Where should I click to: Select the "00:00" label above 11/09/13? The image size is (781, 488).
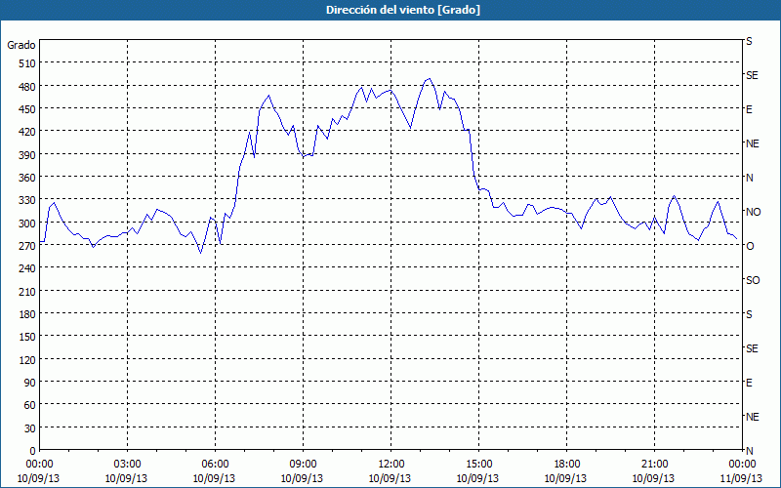(742, 465)
